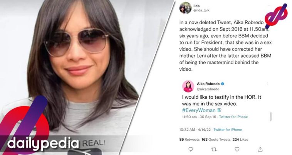
Task: View the 224 Likes list
Action: click(x=240, y=139)
